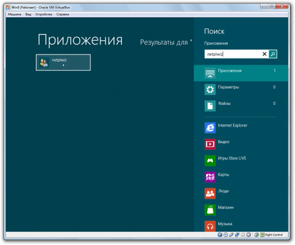
Task: Select the Приложения filter icon
Action: [x=210, y=73]
